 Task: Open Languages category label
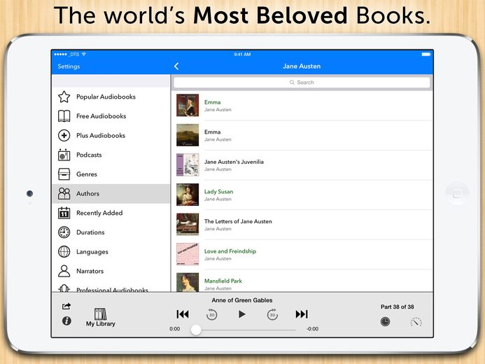tap(92, 252)
